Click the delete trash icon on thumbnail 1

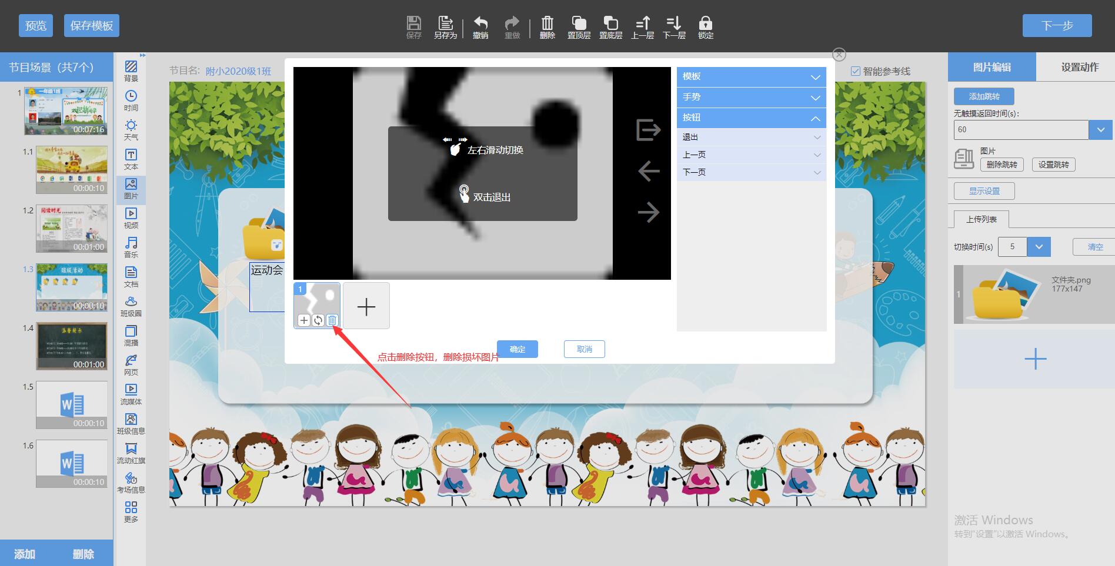(x=332, y=320)
